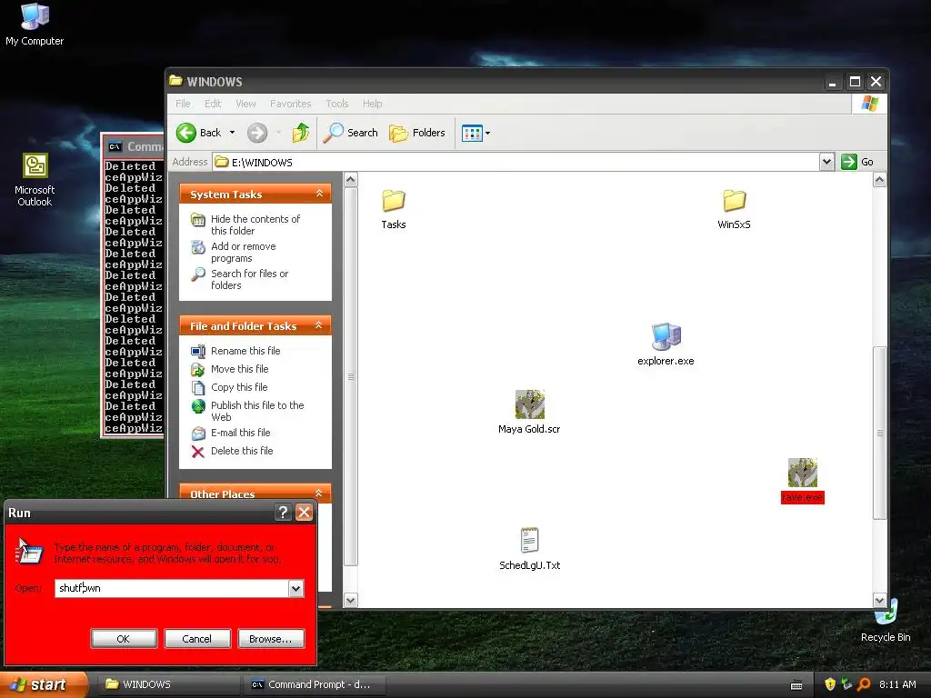The height and width of the screenshot is (698, 931).
Task: Open the Help menu
Action: [x=372, y=104]
